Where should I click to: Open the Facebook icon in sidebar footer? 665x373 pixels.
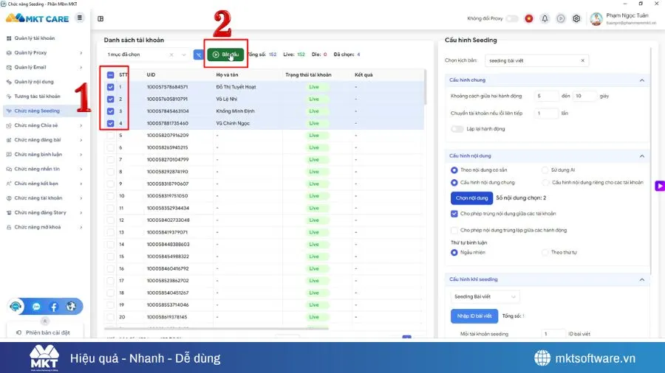[x=53, y=307]
